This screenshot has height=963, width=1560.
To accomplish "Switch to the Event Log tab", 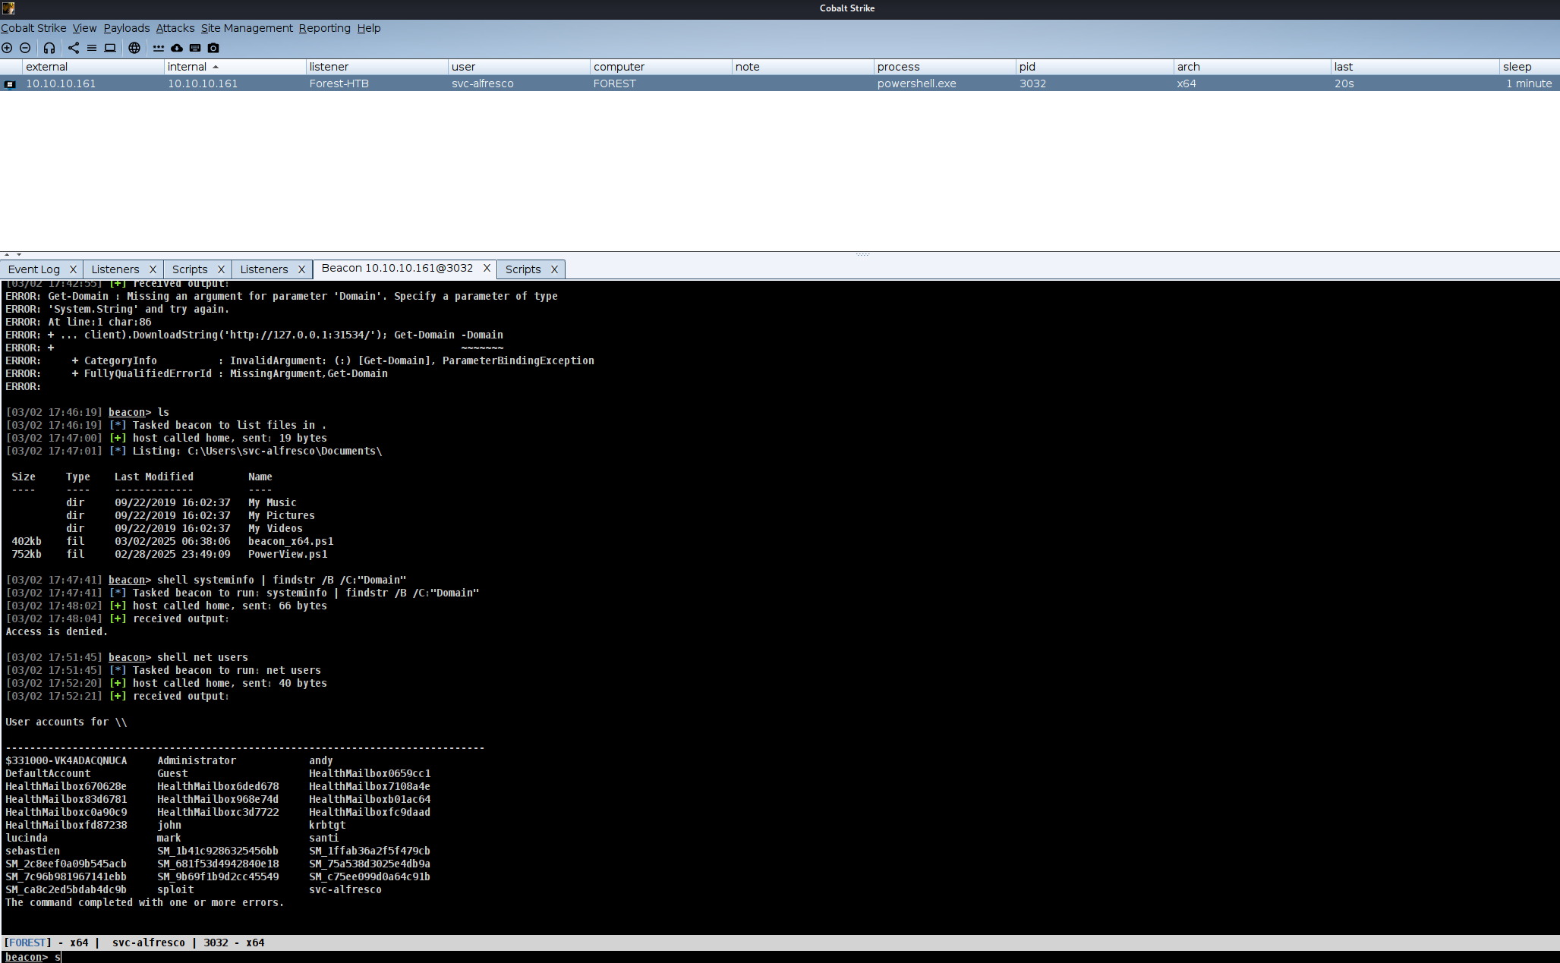I will 34,269.
